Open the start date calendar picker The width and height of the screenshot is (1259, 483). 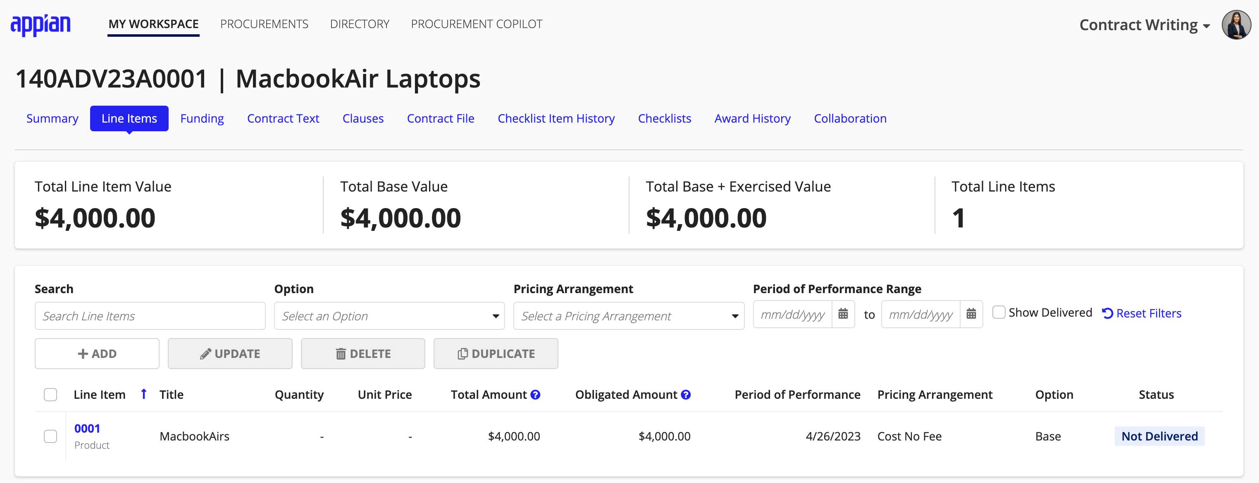coord(843,314)
